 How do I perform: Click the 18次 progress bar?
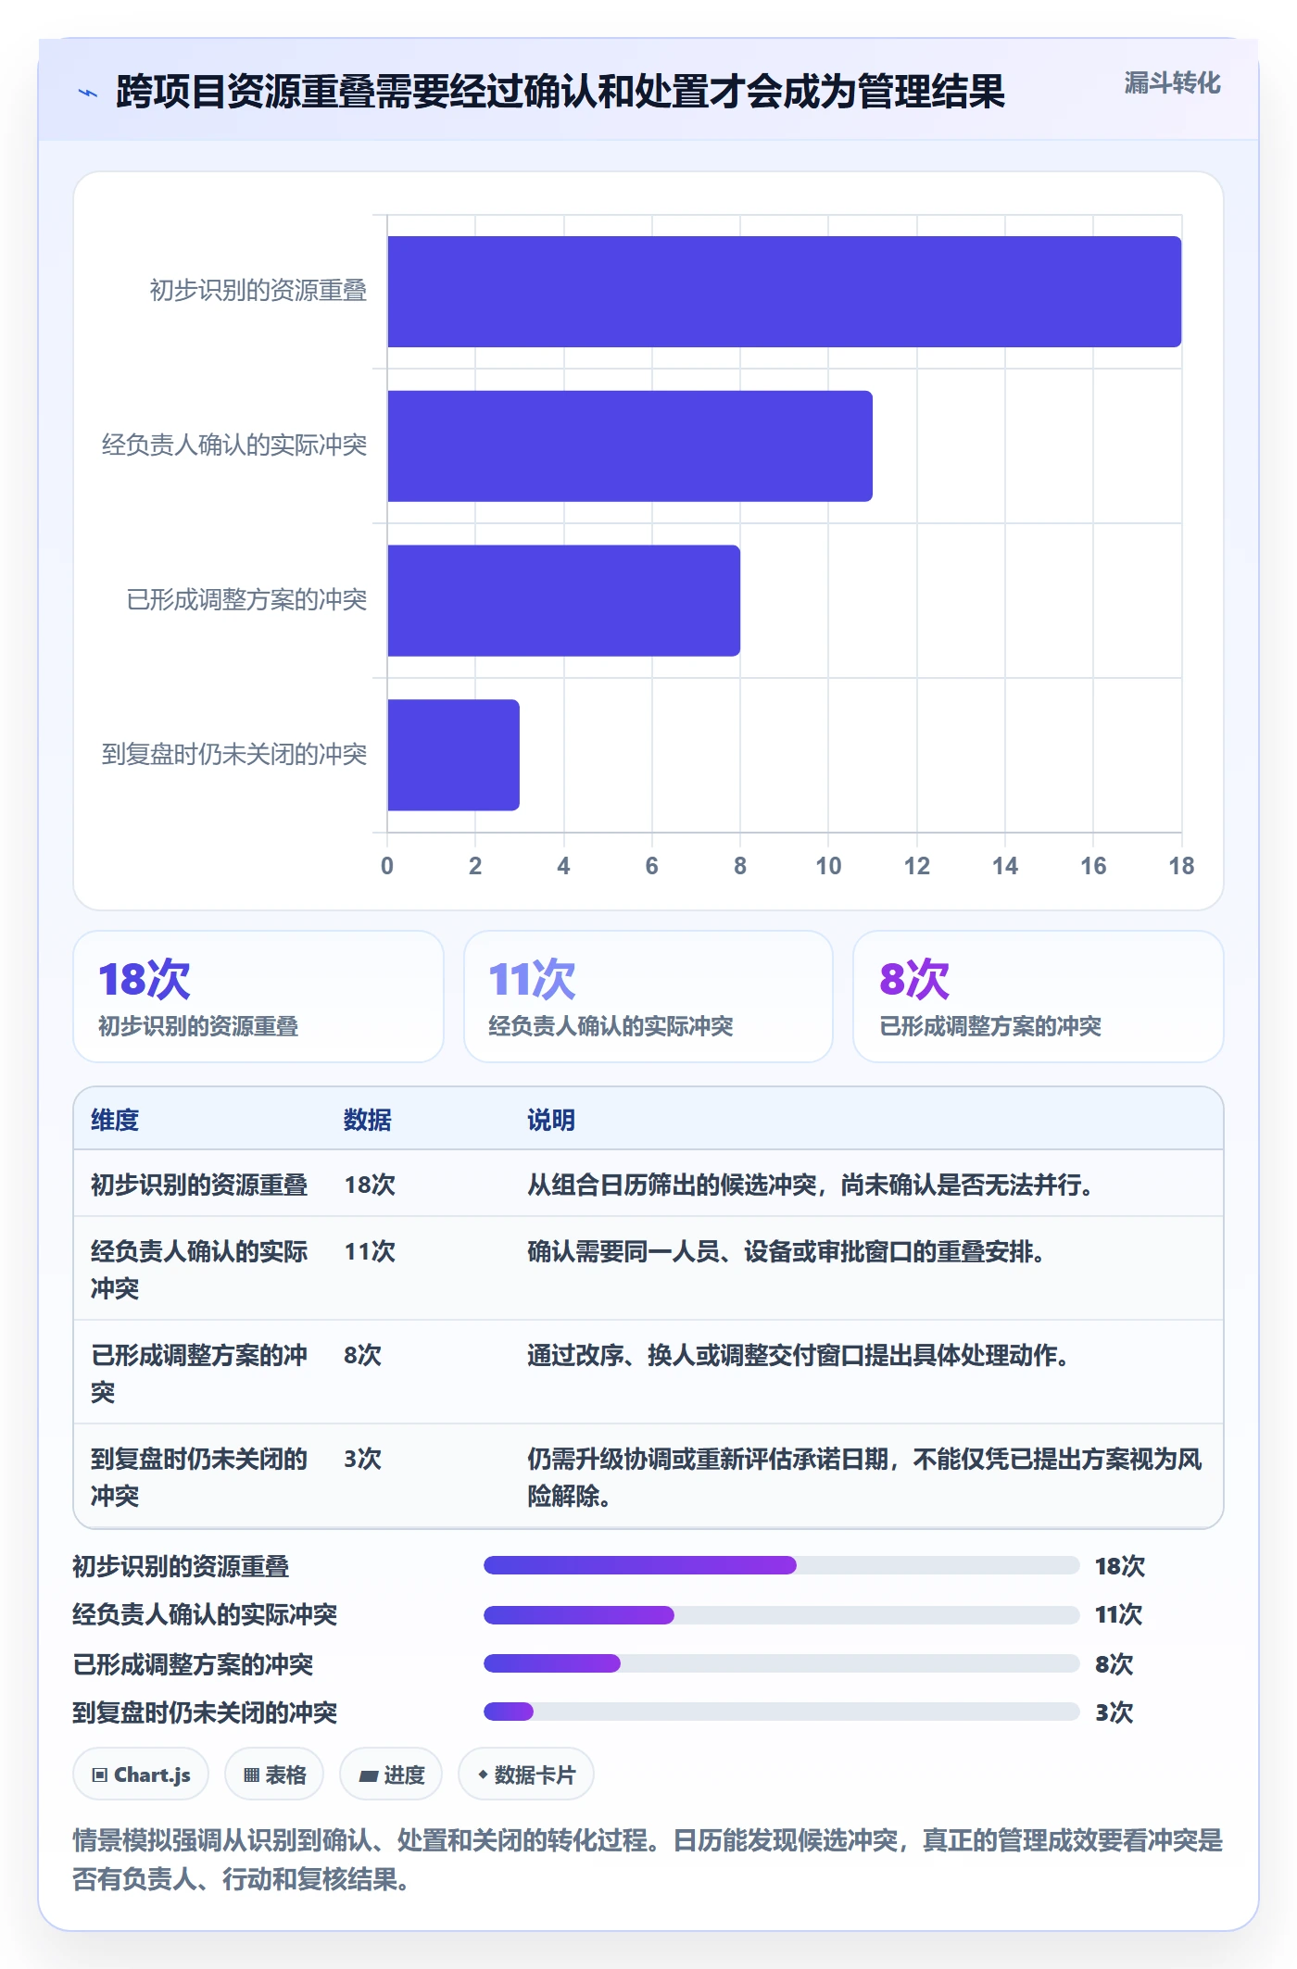point(782,1565)
